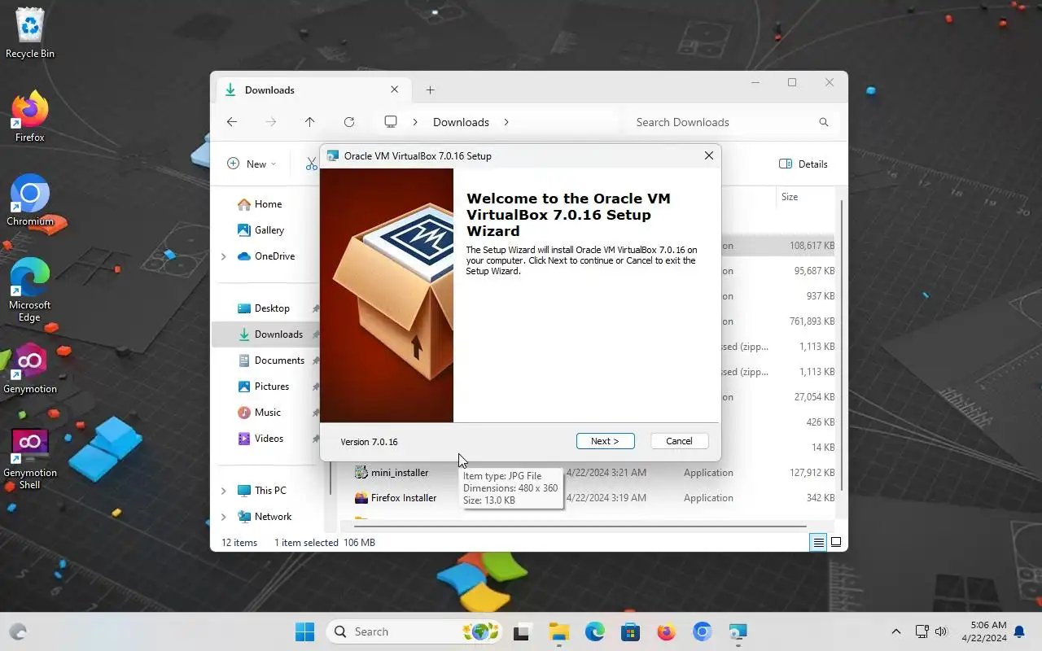Open the Recycle Bin desktop icon
The width and height of the screenshot is (1042, 651).
30,33
